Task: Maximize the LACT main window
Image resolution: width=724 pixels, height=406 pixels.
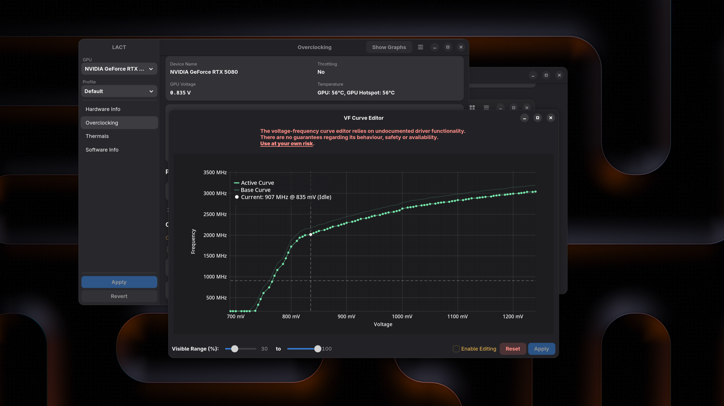Action: pyautogui.click(x=448, y=47)
